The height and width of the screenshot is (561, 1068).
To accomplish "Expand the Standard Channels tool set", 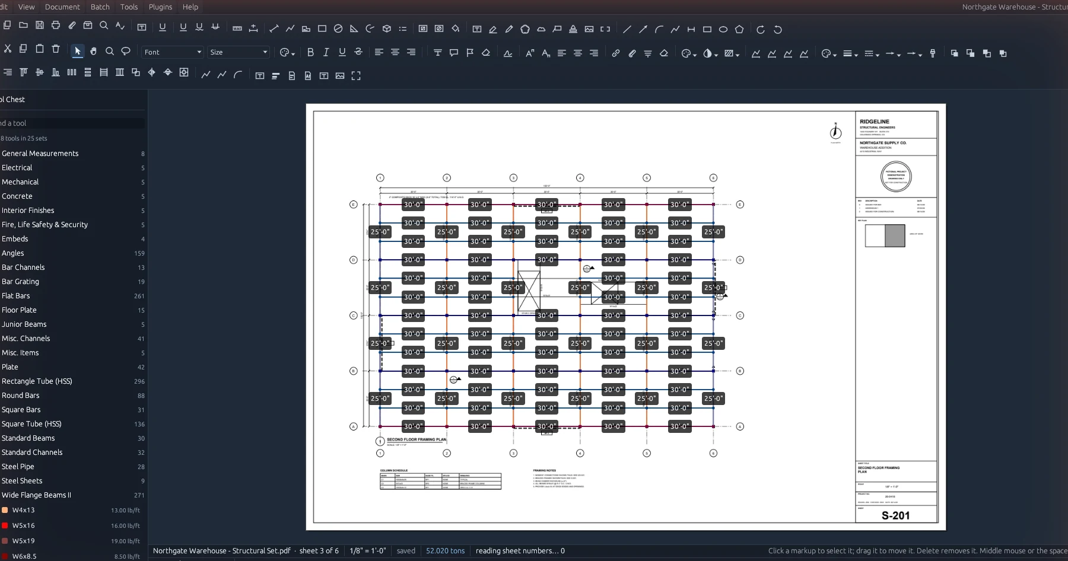I will 72,452.
